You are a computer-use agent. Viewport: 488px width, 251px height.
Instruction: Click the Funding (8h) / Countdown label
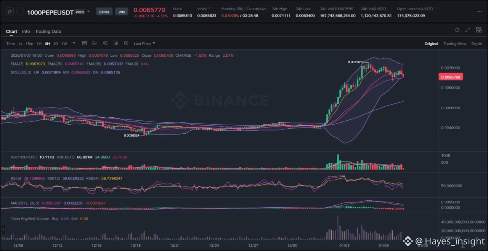244,9
